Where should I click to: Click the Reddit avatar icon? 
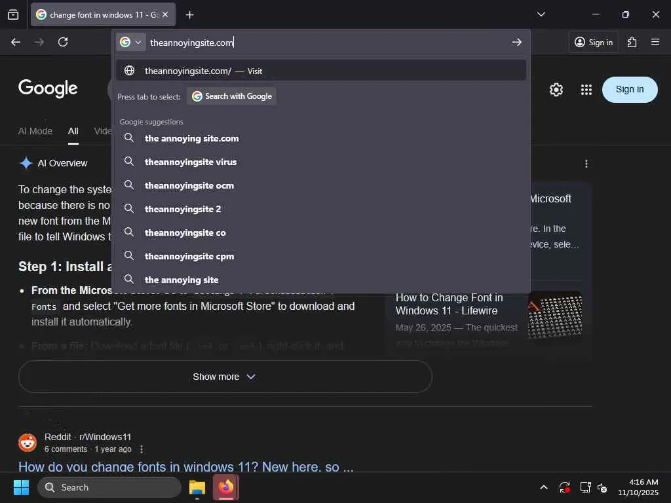click(x=28, y=443)
